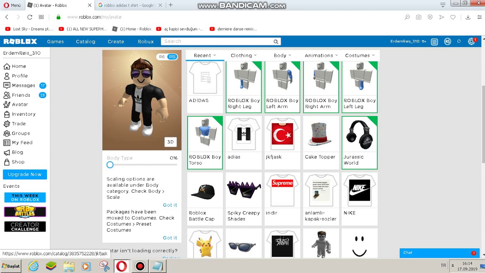Toggle the 3D avatar view
This screenshot has height=273, width=485.
[x=171, y=142]
